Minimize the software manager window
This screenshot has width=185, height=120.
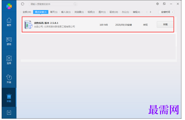(x=171, y=4)
